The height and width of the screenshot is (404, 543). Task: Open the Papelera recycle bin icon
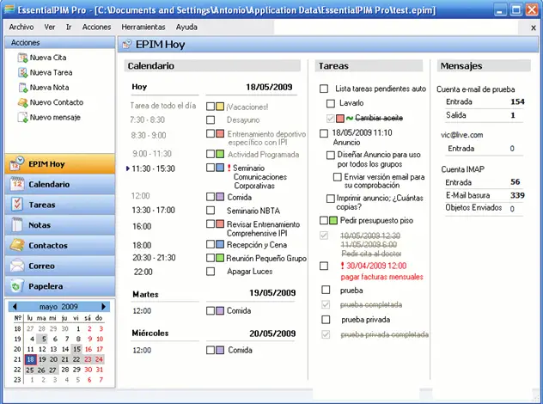tap(16, 286)
